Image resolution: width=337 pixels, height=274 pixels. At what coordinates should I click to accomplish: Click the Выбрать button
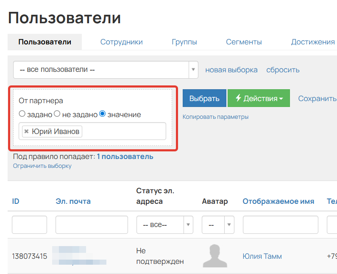click(x=204, y=98)
